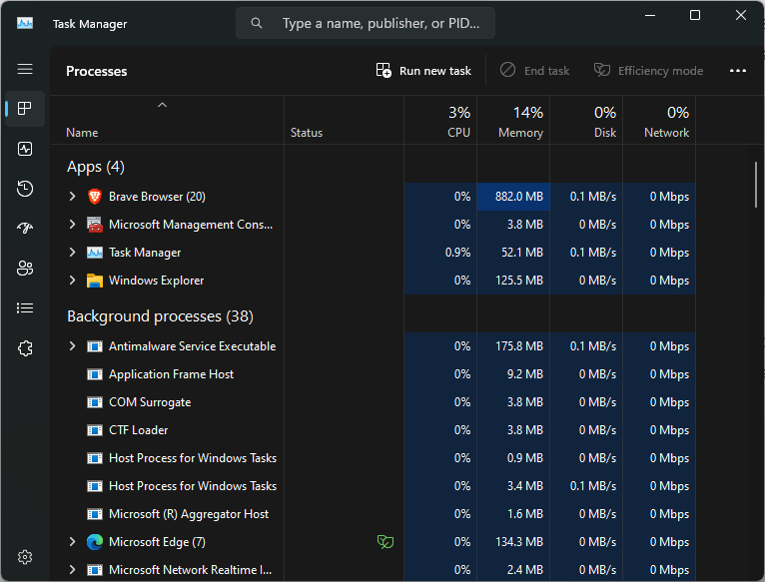The image size is (765, 582).
Task: Click the 52.1 MB memory cell
Action: 513,253
